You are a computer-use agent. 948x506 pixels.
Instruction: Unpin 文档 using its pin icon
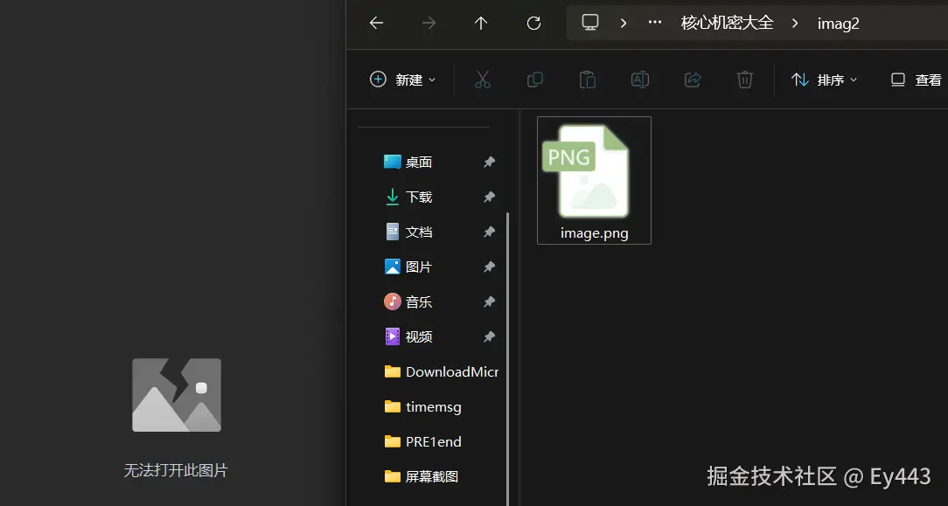[x=489, y=232]
